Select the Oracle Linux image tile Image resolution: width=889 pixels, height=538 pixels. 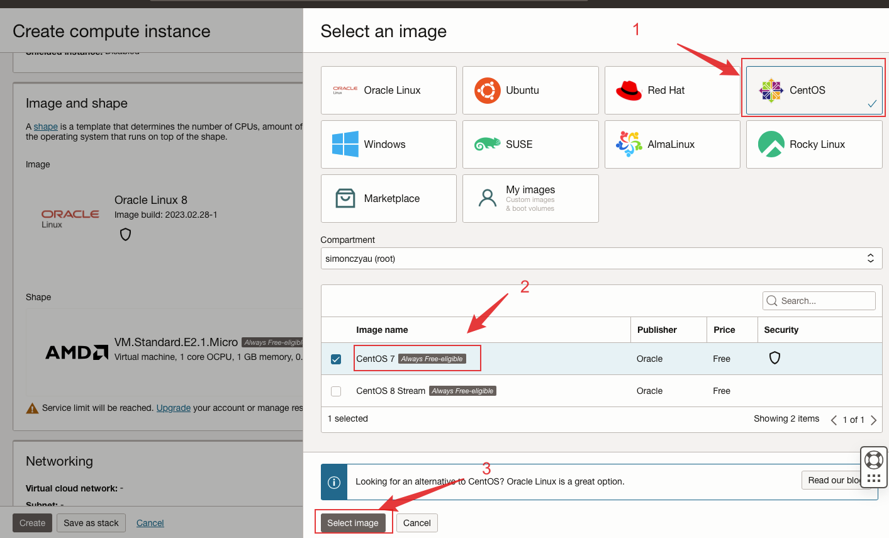pos(388,91)
